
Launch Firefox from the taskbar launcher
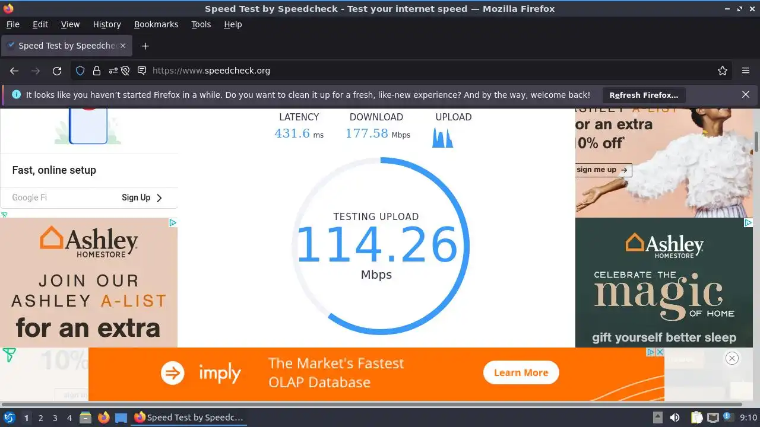[x=104, y=418]
